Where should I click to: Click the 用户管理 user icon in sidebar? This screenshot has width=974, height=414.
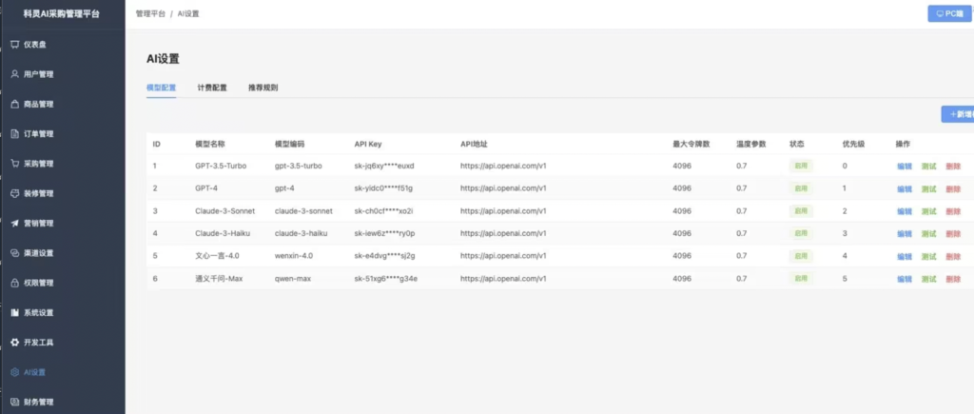pos(14,74)
